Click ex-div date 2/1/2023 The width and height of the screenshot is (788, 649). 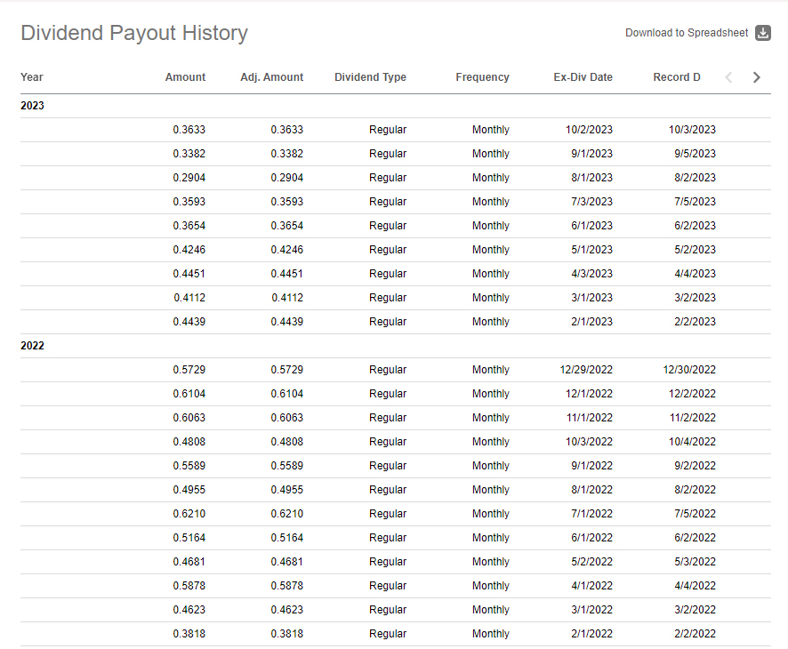click(x=592, y=322)
